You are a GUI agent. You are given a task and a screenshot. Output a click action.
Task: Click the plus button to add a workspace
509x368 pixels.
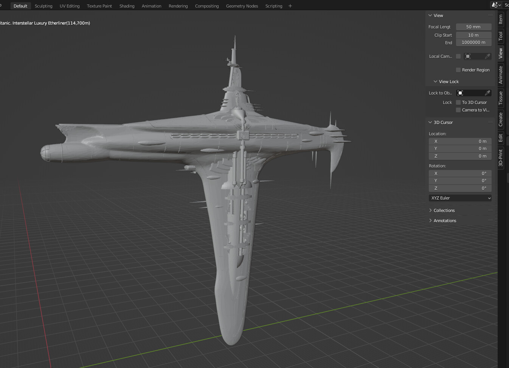tap(290, 6)
